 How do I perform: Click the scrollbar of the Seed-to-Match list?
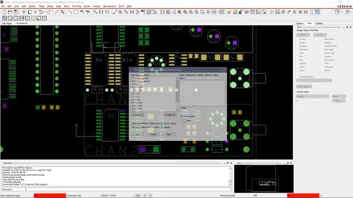[x=178, y=94]
